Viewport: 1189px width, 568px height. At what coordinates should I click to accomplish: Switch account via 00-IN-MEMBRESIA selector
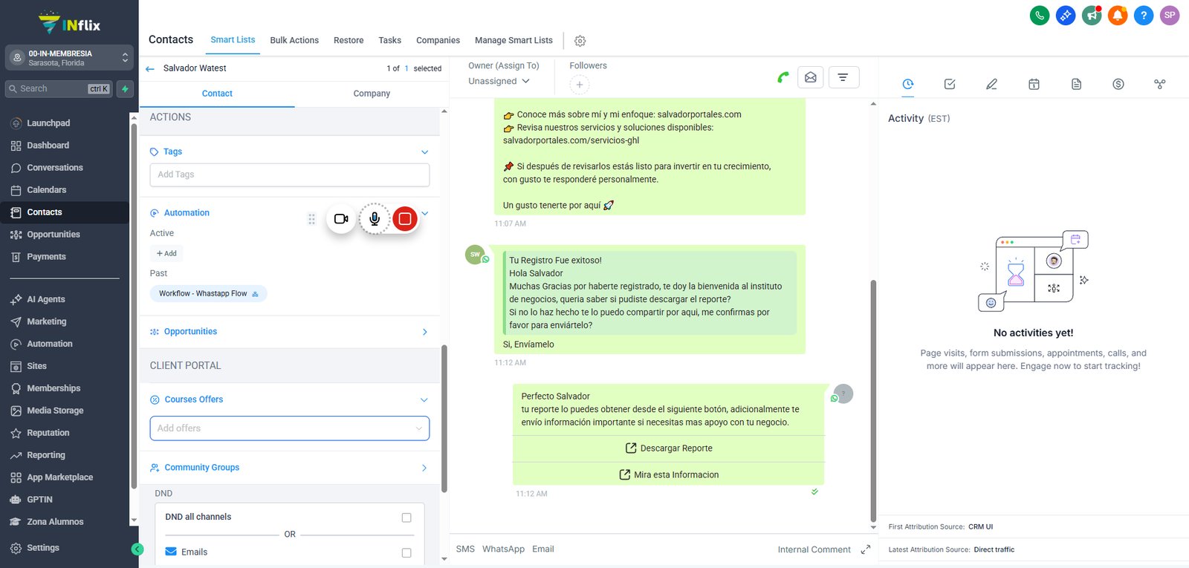click(x=70, y=58)
